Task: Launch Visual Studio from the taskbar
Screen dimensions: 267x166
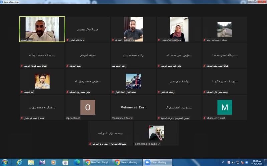Action: click(x=42, y=162)
